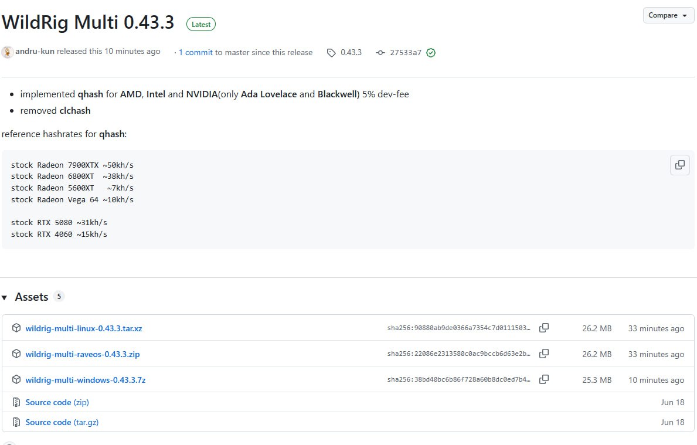Open the Compare dropdown
The height and width of the screenshot is (445, 697).
click(x=668, y=15)
